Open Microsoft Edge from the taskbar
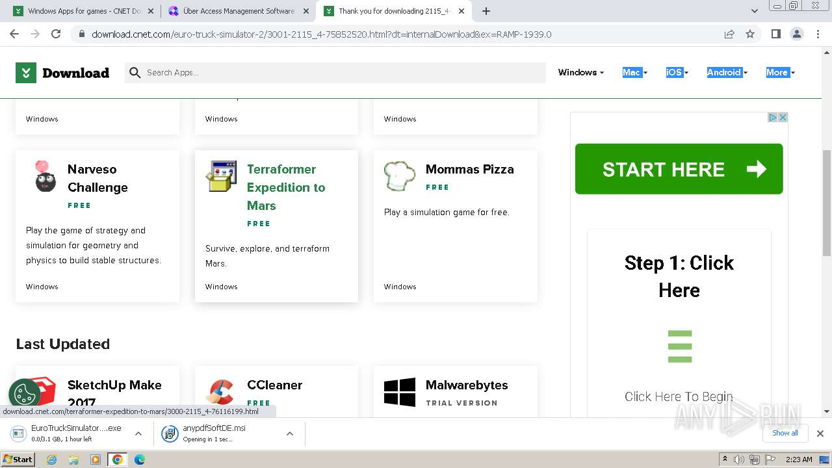 tap(139, 460)
